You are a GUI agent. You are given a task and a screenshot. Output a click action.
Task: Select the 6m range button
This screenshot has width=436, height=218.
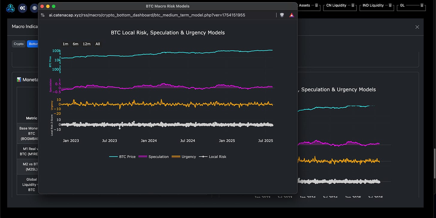pos(75,44)
